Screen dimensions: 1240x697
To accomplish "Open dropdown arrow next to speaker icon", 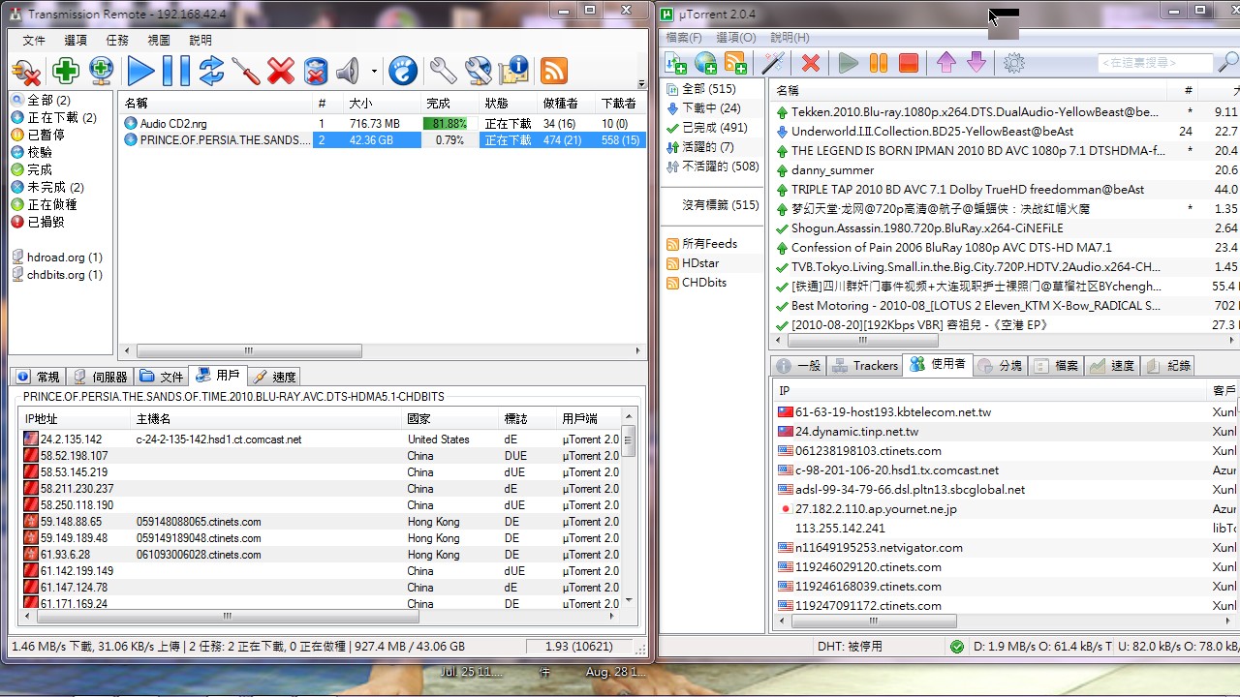I will point(374,71).
